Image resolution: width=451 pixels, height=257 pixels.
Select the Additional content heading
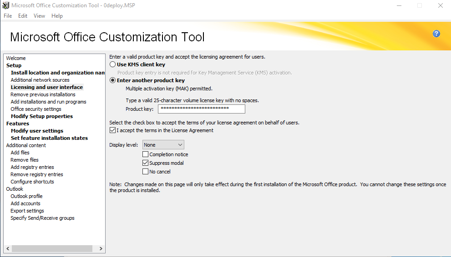pos(26,145)
